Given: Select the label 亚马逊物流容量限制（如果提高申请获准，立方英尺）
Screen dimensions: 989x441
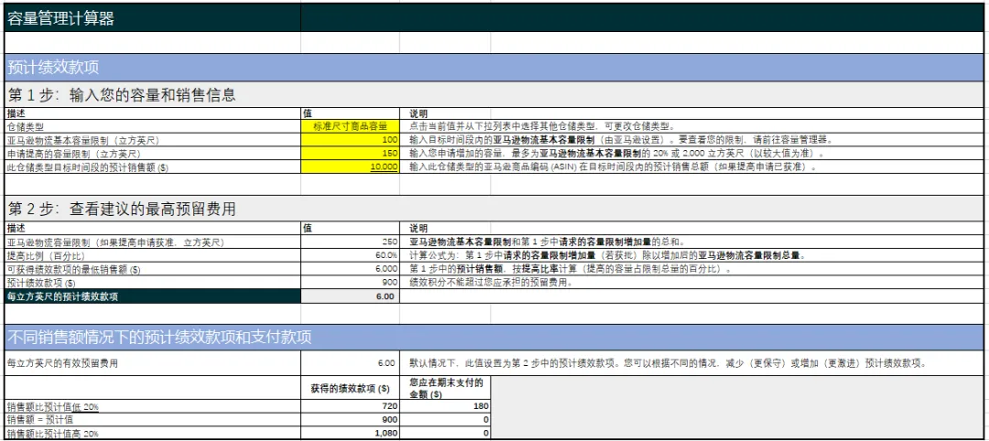Looking at the screenshot, I should (x=153, y=242).
